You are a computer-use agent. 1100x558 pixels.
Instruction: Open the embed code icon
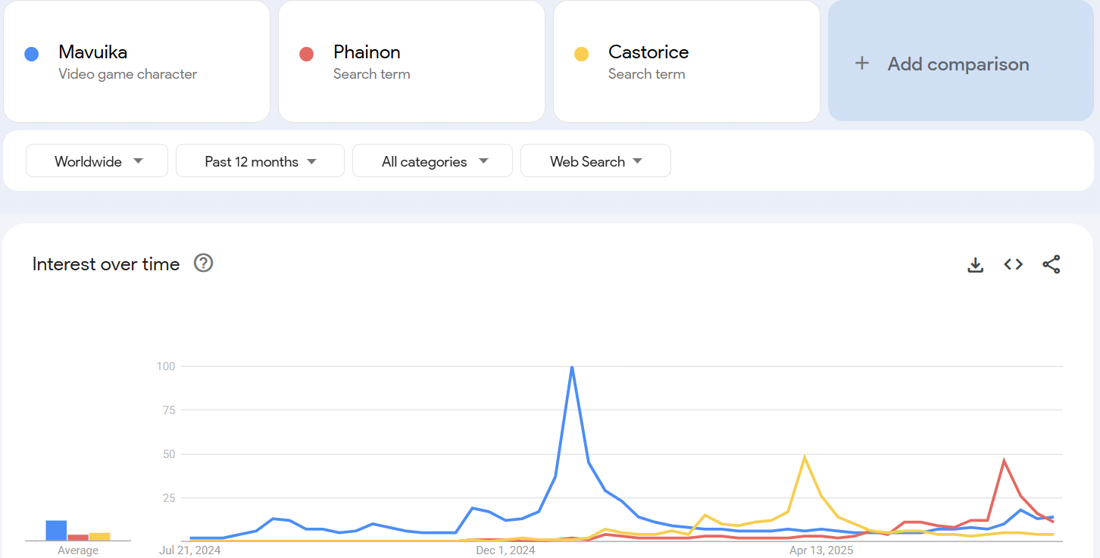coord(1014,264)
